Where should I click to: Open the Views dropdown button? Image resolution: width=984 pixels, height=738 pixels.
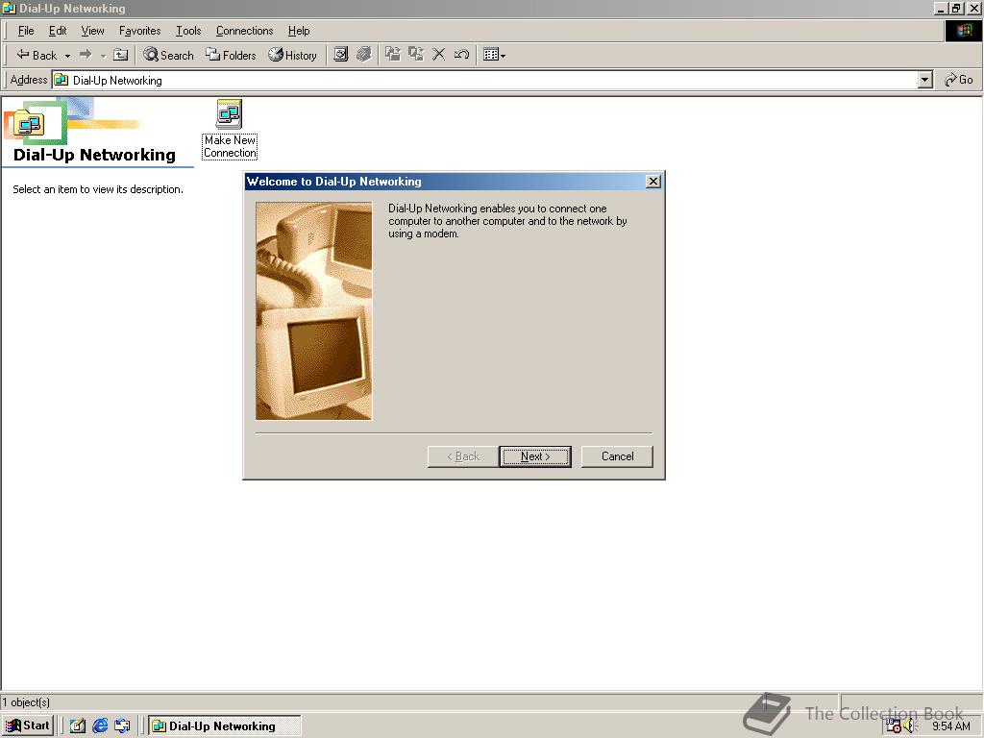[x=495, y=55]
